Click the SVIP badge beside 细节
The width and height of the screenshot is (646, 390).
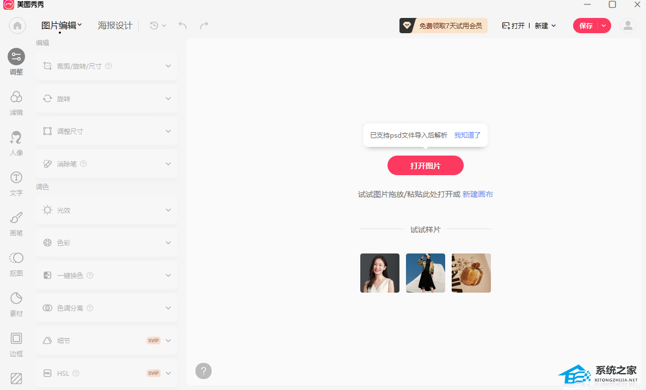coord(153,341)
